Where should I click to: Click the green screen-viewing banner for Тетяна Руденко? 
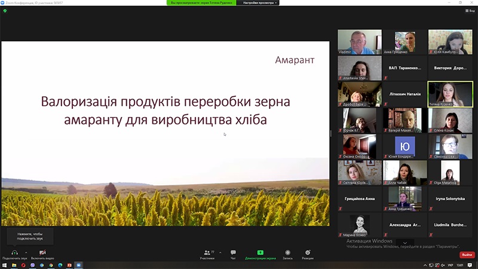click(x=201, y=3)
